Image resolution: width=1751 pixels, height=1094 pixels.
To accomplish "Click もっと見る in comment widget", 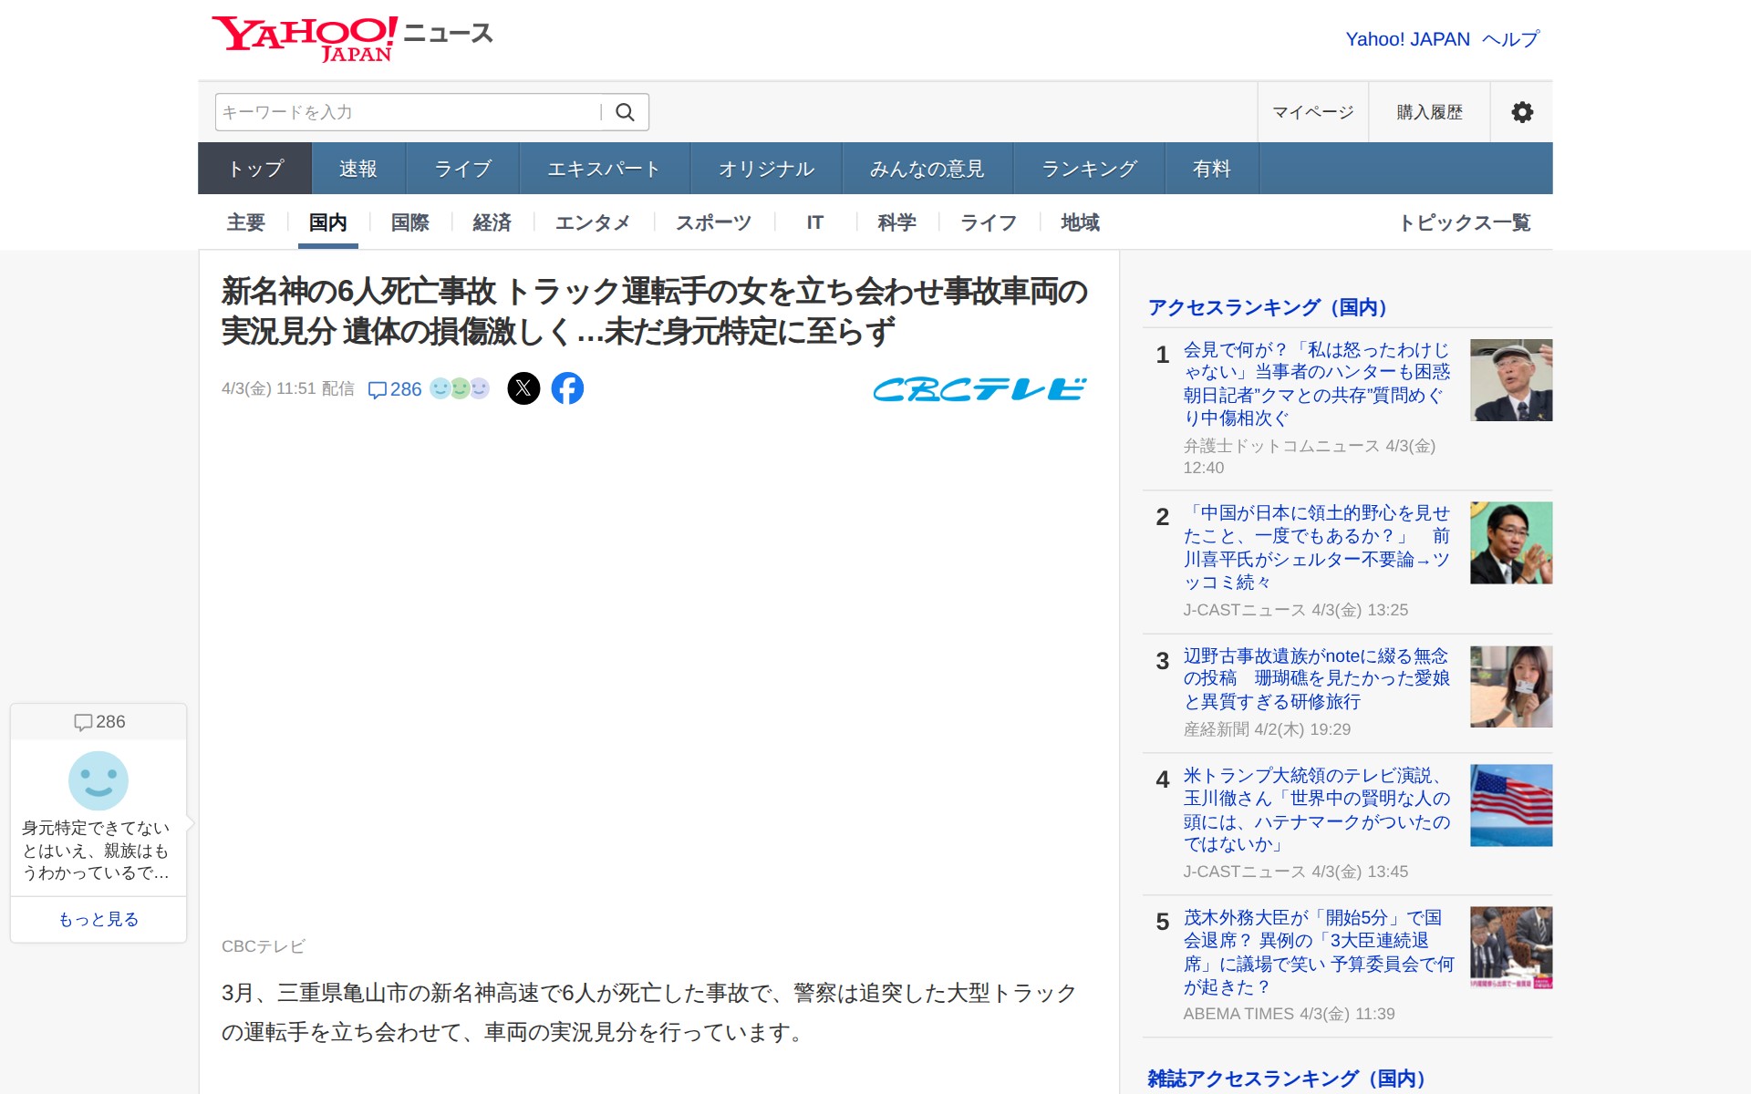I will coord(98,919).
